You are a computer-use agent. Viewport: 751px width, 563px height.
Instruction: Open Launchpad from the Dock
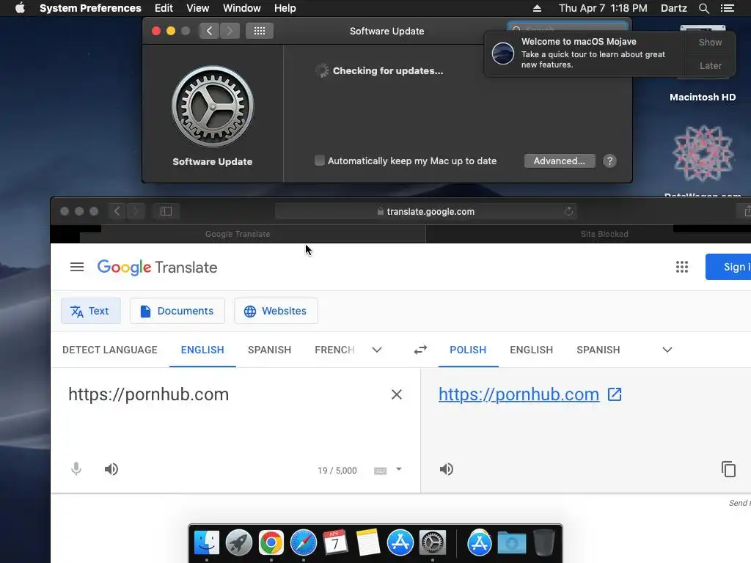coord(238,542)
